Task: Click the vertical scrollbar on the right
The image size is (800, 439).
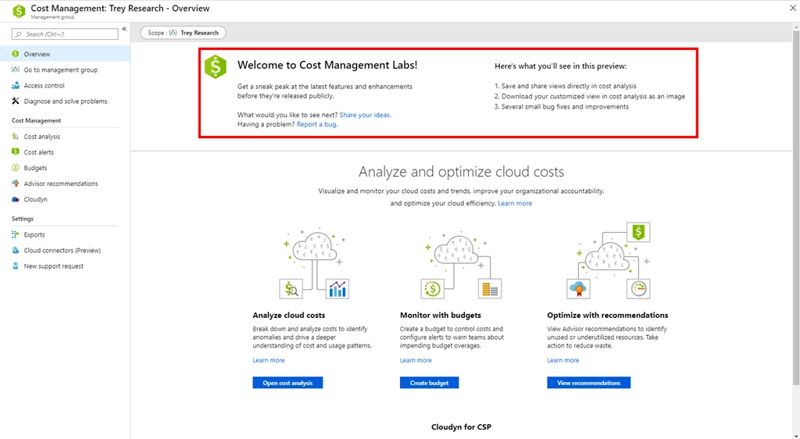Action: click(x=796, y=206)
